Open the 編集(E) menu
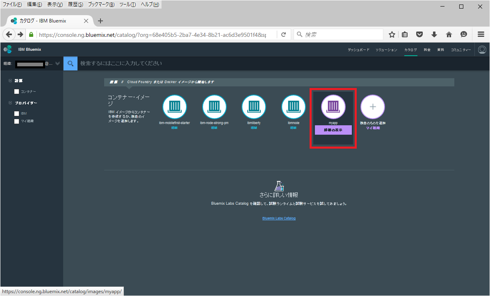490x296 pixels. pyautogui.click(x=34, y=5)
